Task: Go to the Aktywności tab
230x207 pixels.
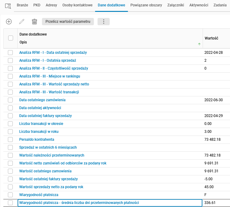Action: [199, 5]
